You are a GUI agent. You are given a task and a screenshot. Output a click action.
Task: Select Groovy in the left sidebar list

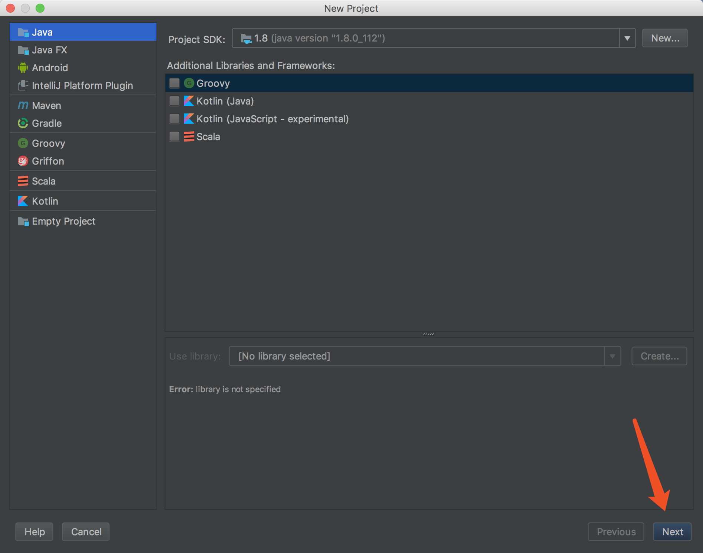tap(83, 143)
